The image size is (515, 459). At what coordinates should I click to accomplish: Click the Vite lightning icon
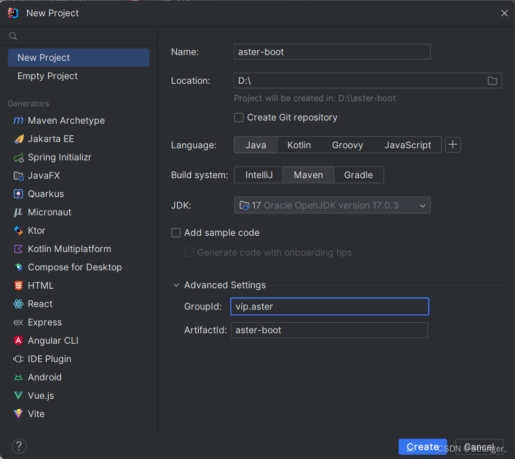[18, 414]
